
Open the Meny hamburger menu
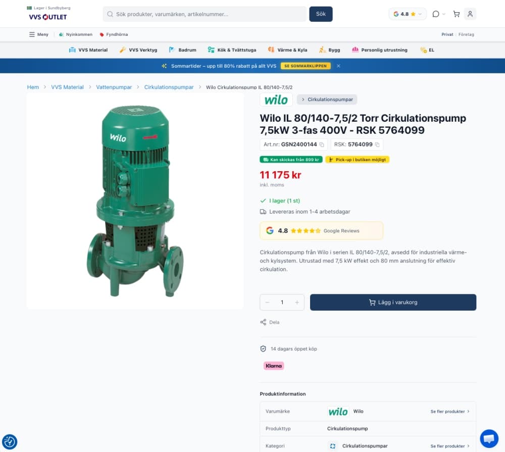coord(39,34)
